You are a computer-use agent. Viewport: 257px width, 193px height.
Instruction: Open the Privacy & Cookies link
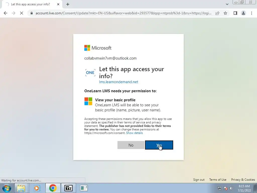243,179
